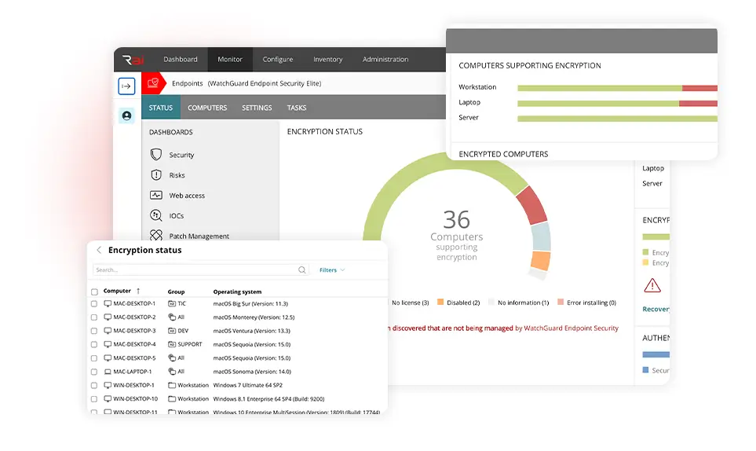This screenshot has height=451, width=756.
Task: Click the WIN-DESKTOP-10 computer icon
Action: pyautogui.click(x=108, y=398)
